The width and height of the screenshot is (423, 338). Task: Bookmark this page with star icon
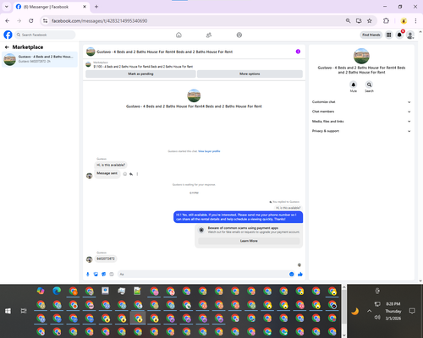370,20
